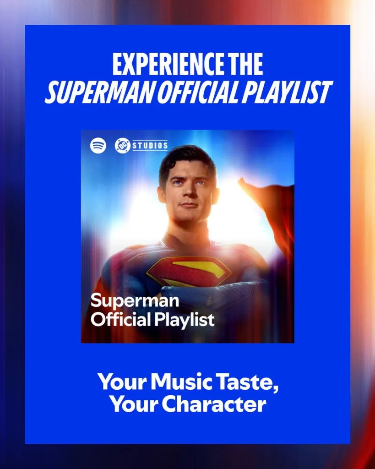This screenshot has height=469, width=375.
Task: Open the Superman Official Playlist cover art
Action: point(188,236)
